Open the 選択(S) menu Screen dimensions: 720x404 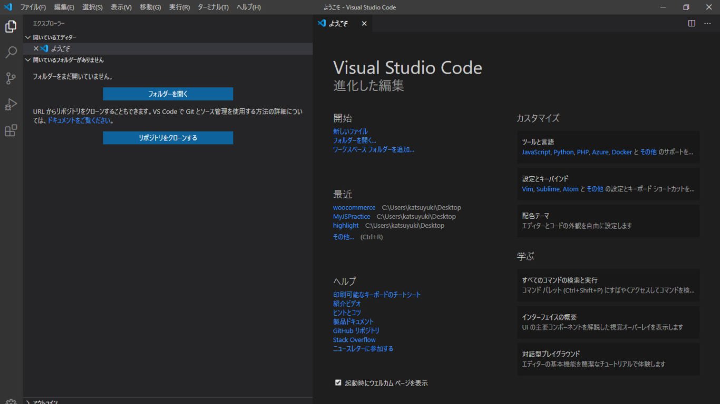[x=92, y=7]
